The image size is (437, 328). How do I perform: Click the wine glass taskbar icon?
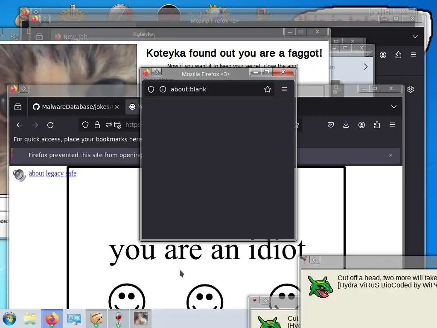119,319
